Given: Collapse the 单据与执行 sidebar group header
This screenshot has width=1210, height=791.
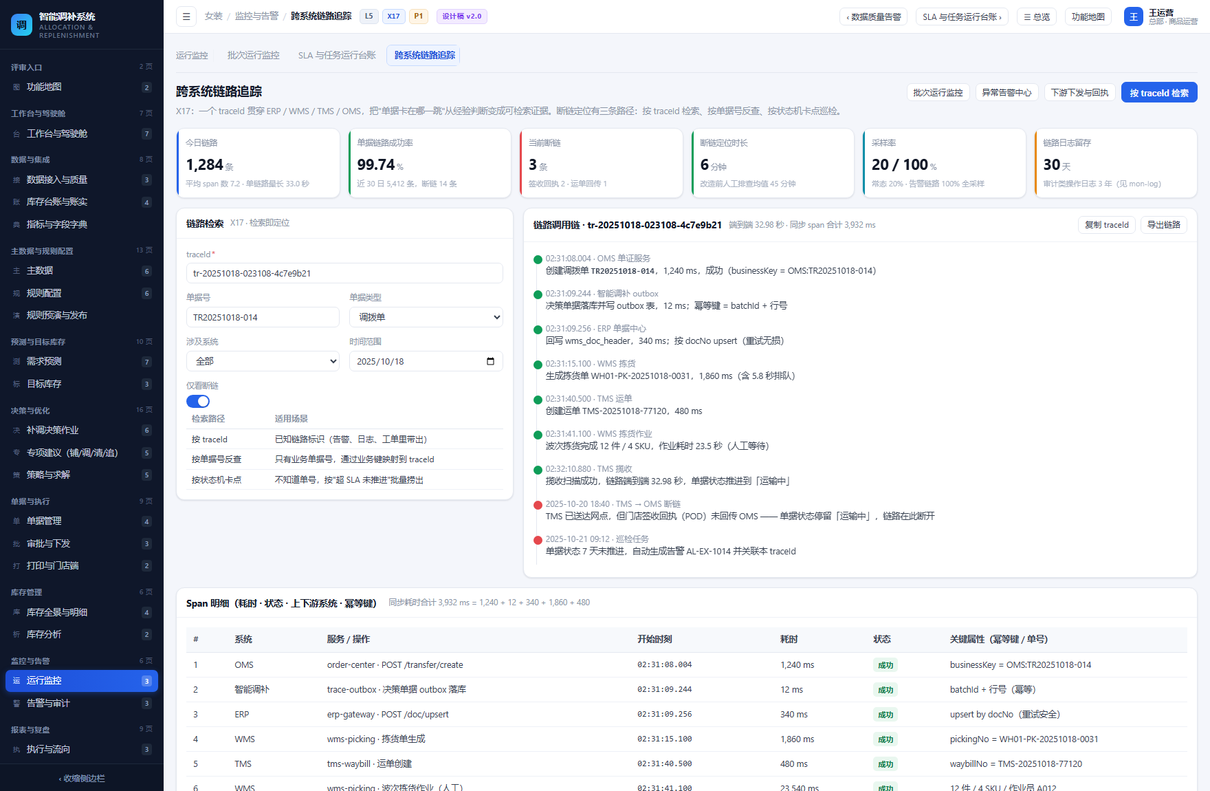Looking at the screenshot, I should [x=82, y=501].
